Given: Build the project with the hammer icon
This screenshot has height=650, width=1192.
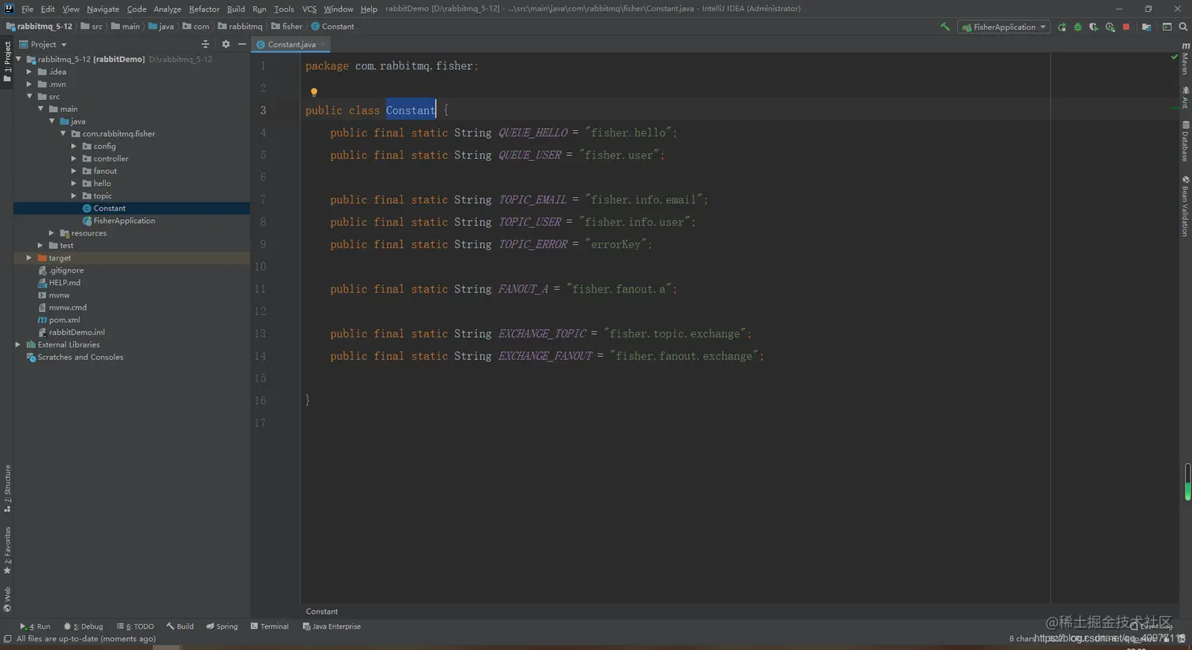Looking at the screenshot, I should (x=944, y=27).
